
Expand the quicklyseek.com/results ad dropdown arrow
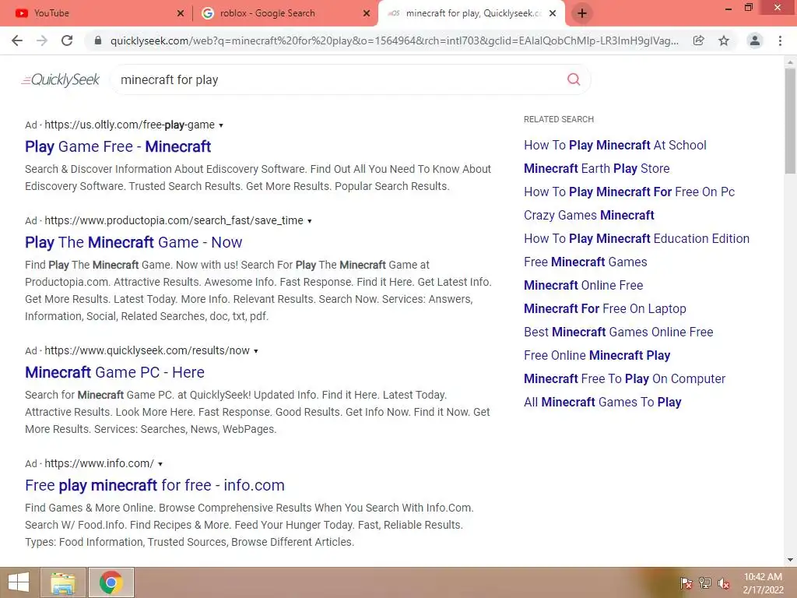pyautogui.click(x=255, y=351)
